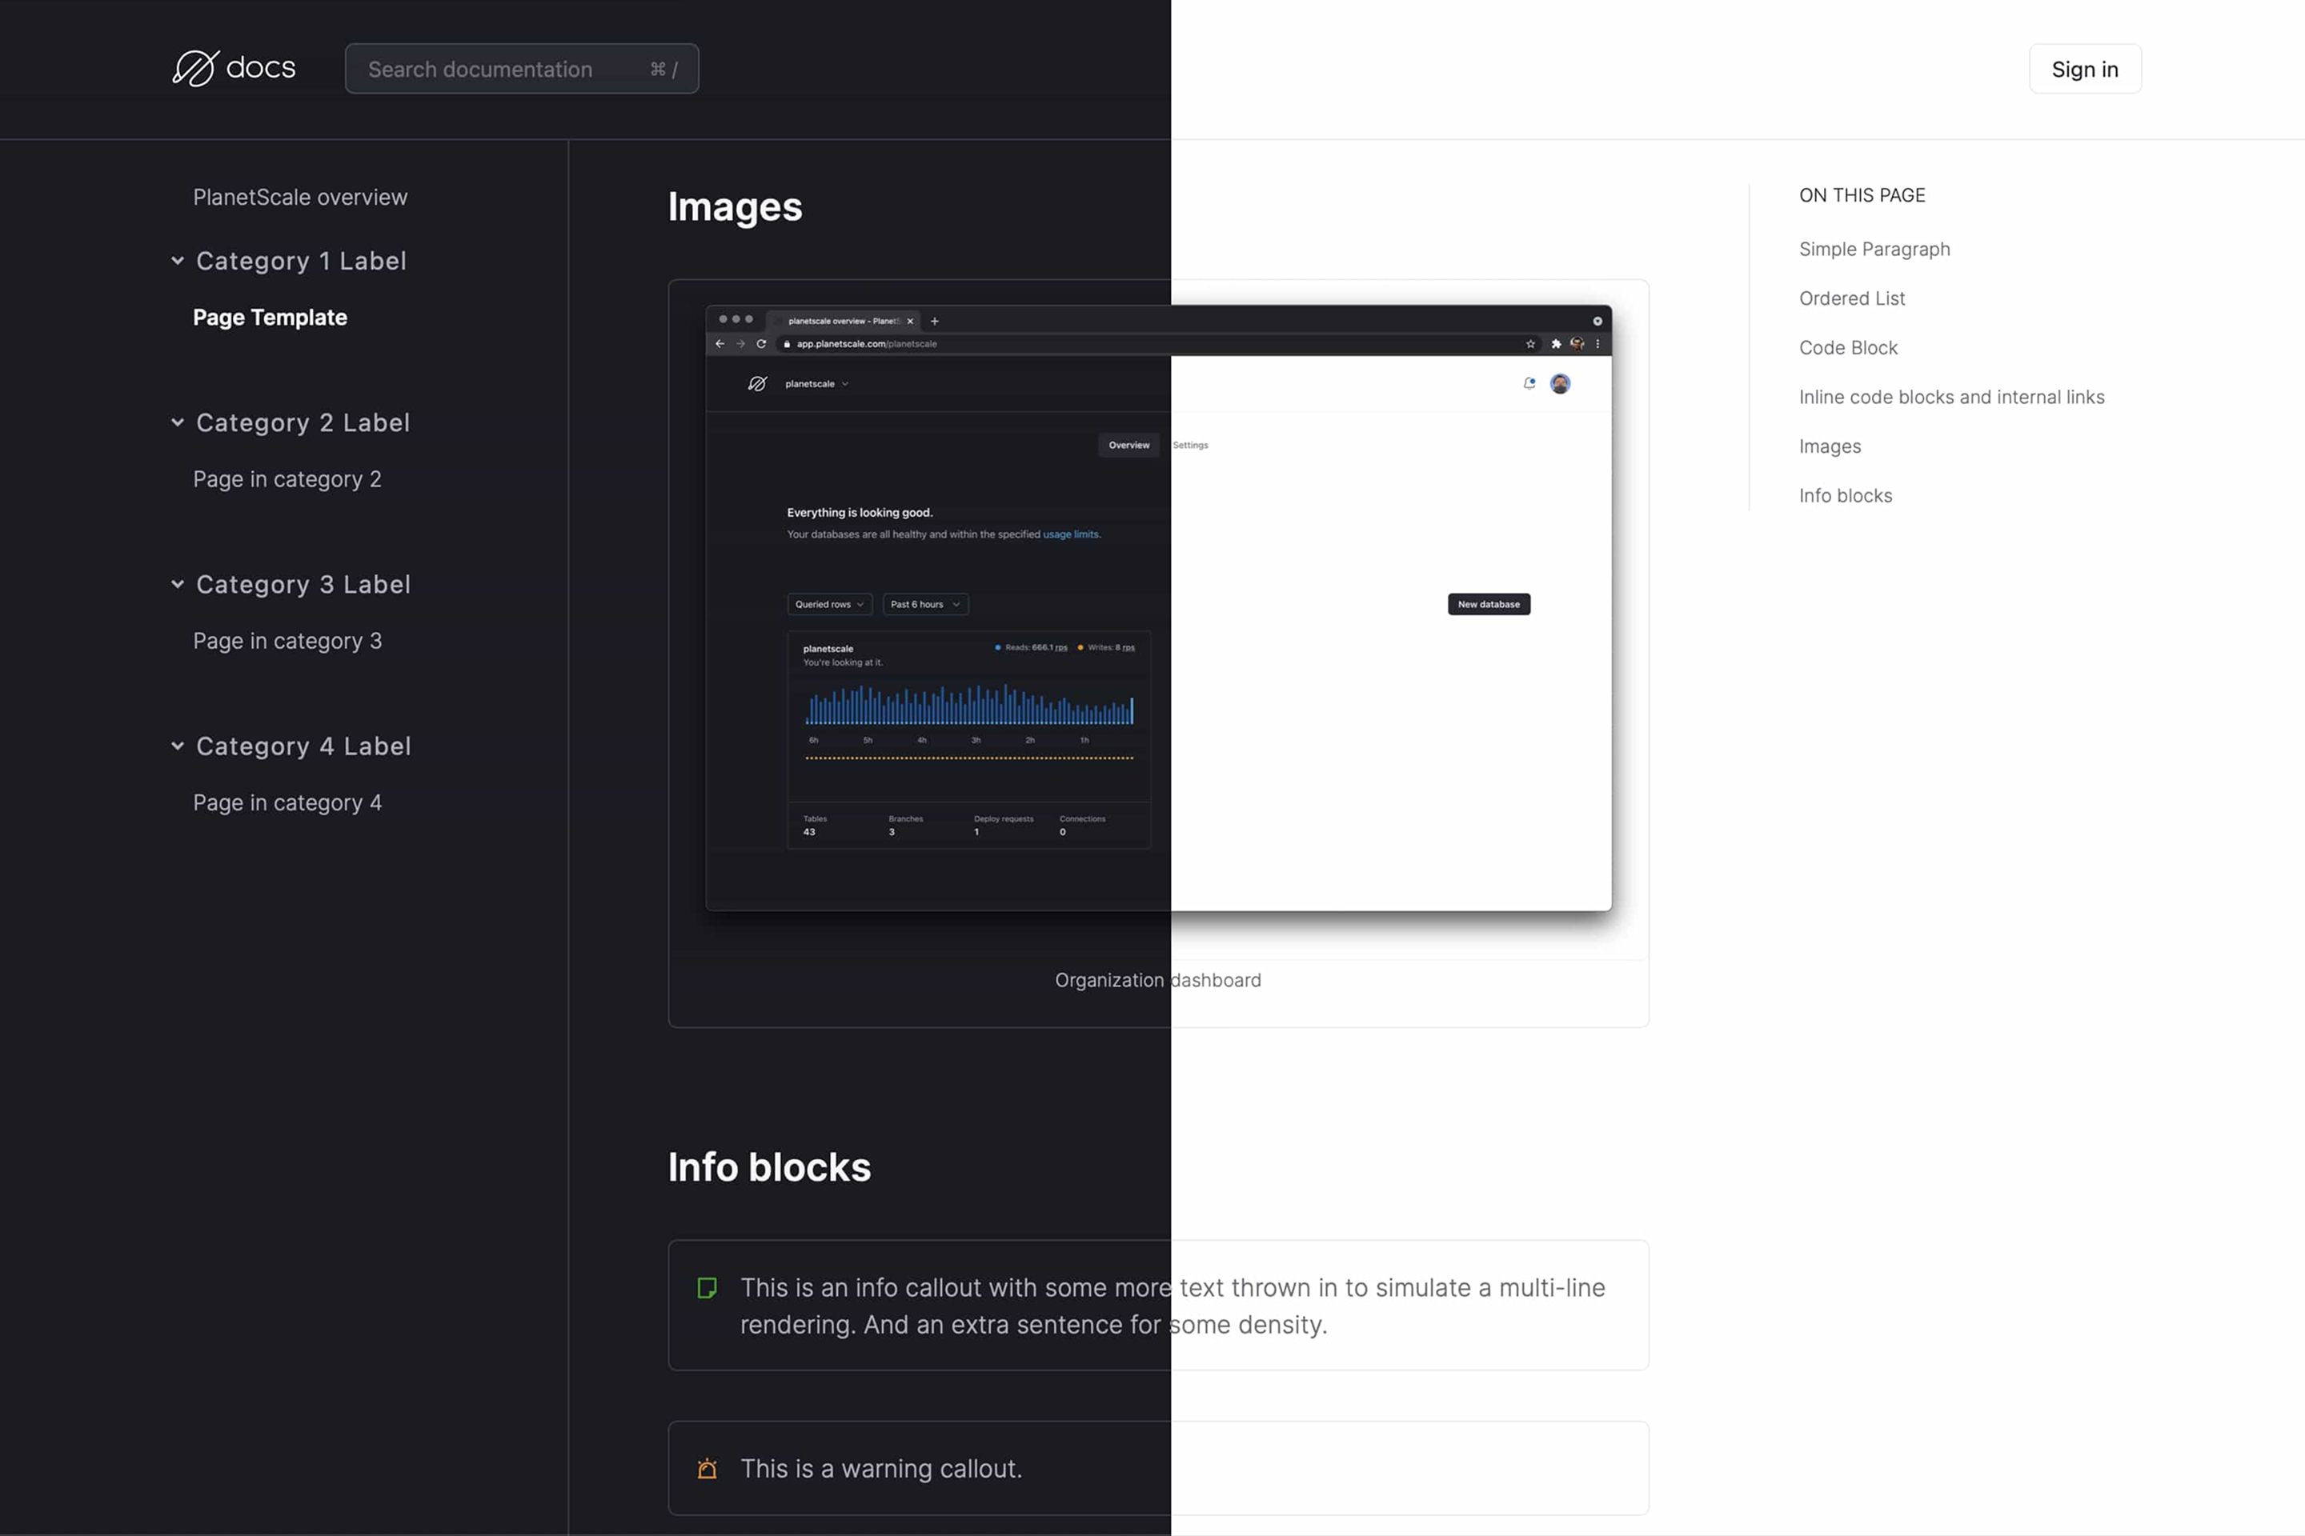Select the Overview tab in the dashboard image
The width and height of the screenshot is (2305, 1536).
point(1129,445)
